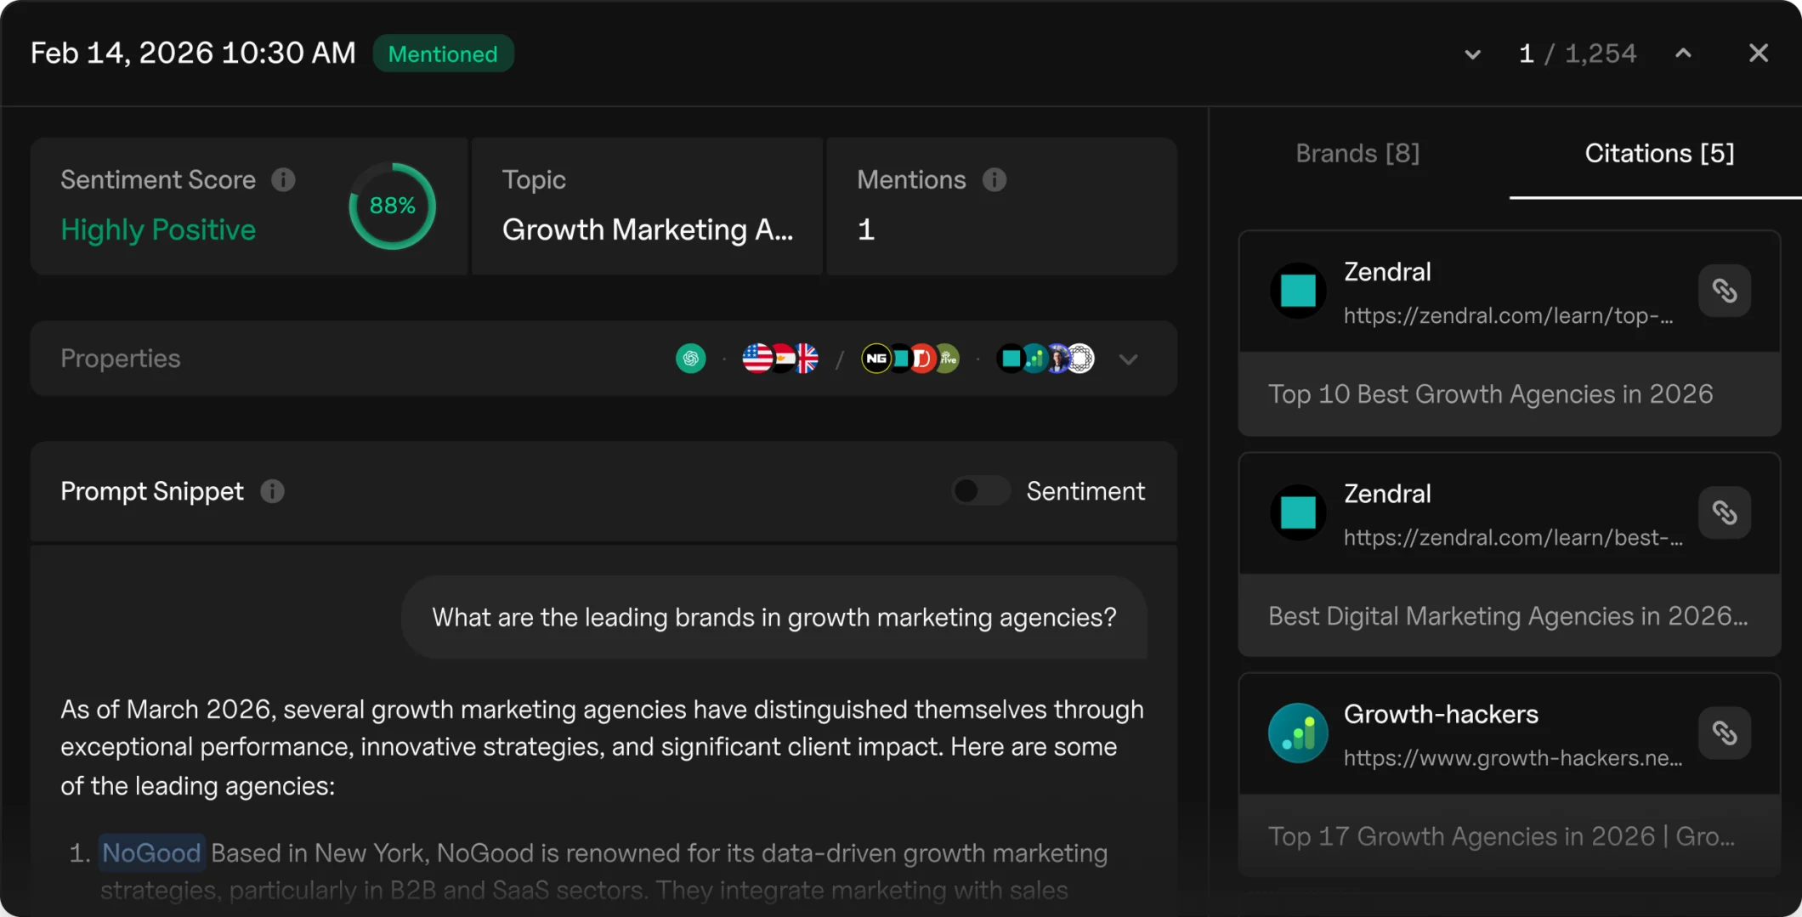The width and height of the screenshot is (1802, 917).
Task: Go to next record with down chevron
Action: (1472, 54)
